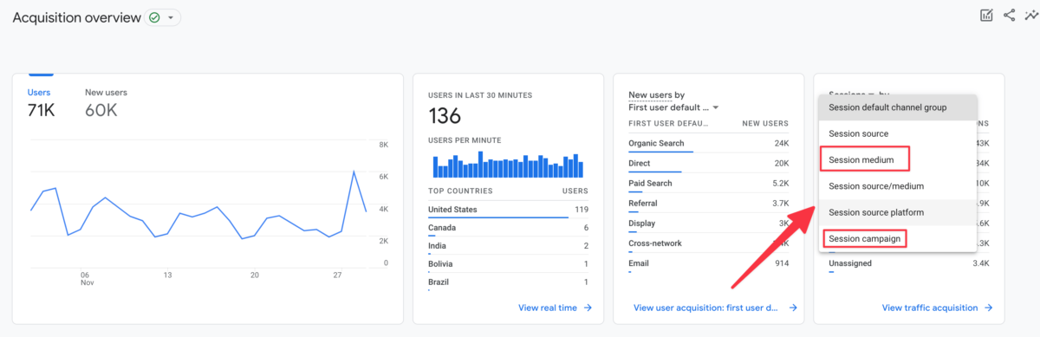Screen dimensions: 1040x337
Task: Click the Top Countries column header
Action: point(460,191)
